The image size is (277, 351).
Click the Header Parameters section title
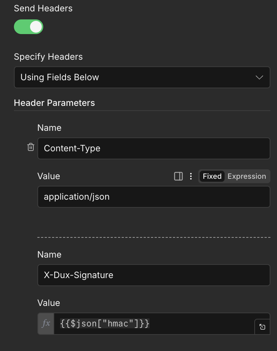(54, 103)
